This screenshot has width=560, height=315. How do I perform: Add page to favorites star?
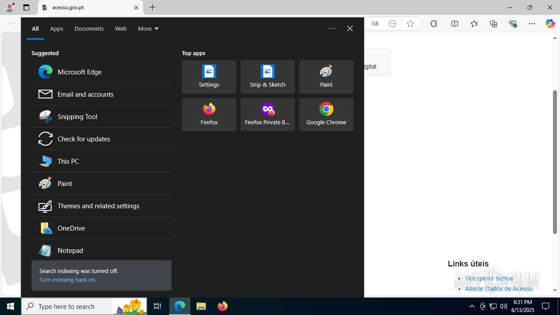410,24
